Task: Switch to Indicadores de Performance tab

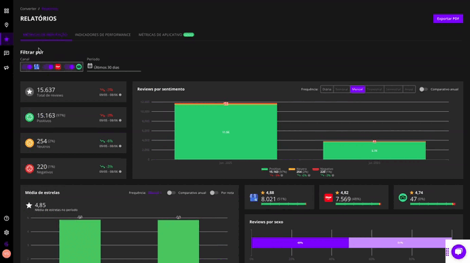Action: point(103,35)
